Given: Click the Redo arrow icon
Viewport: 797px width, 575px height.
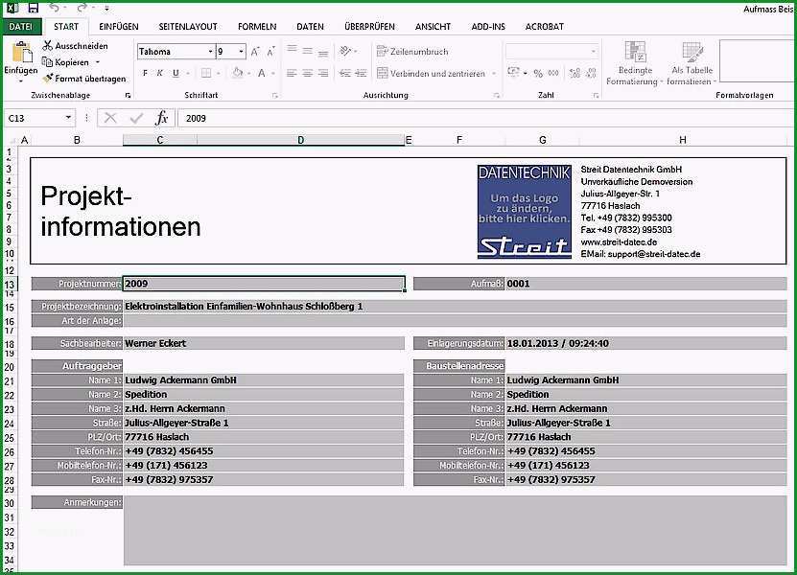Looking at the screenshot, I should [x=82, y=8].
